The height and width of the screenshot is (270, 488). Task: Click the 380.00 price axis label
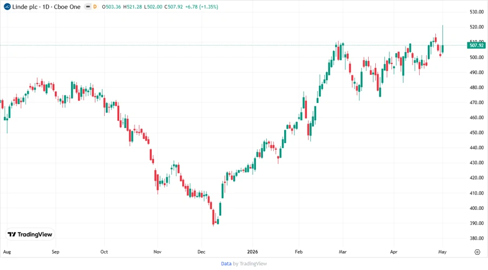coord(477,238)
